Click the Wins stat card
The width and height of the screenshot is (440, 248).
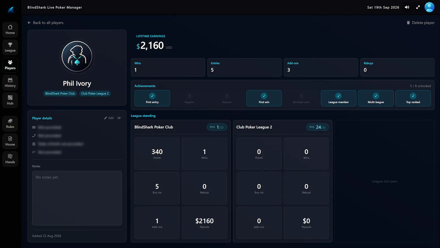tap(168, 67)
